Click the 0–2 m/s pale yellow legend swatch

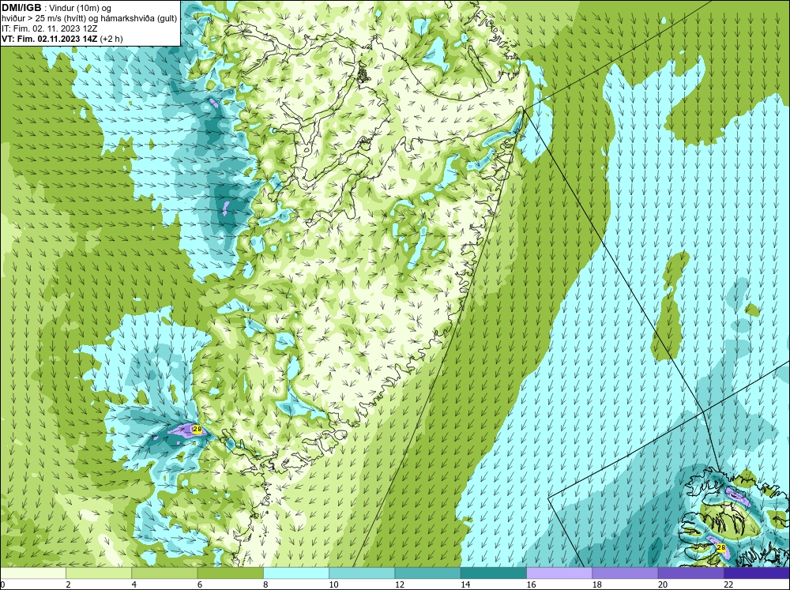coord(33,573)
